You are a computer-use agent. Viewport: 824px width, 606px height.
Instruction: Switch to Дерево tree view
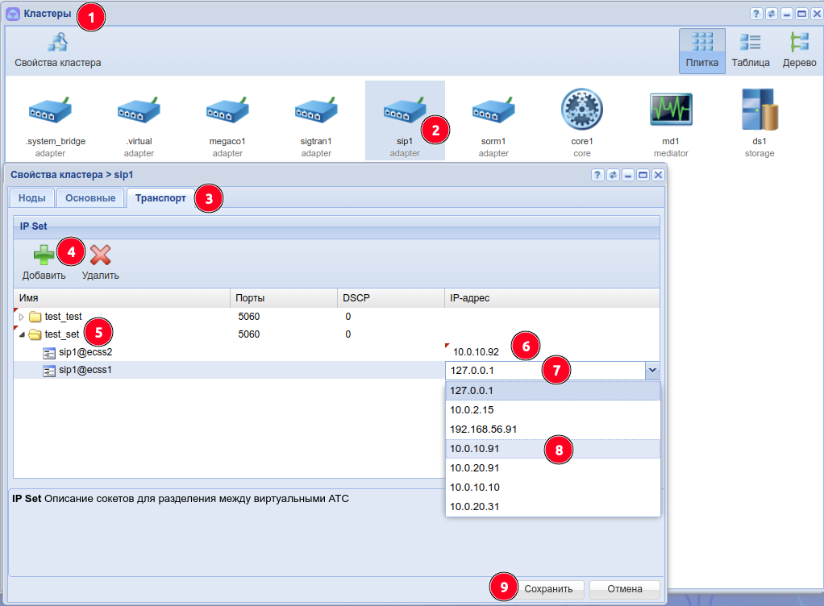click(799, 51)
